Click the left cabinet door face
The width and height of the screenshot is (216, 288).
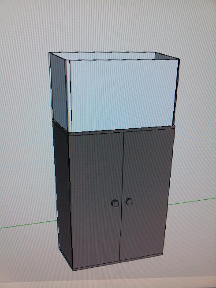point(95,198)
